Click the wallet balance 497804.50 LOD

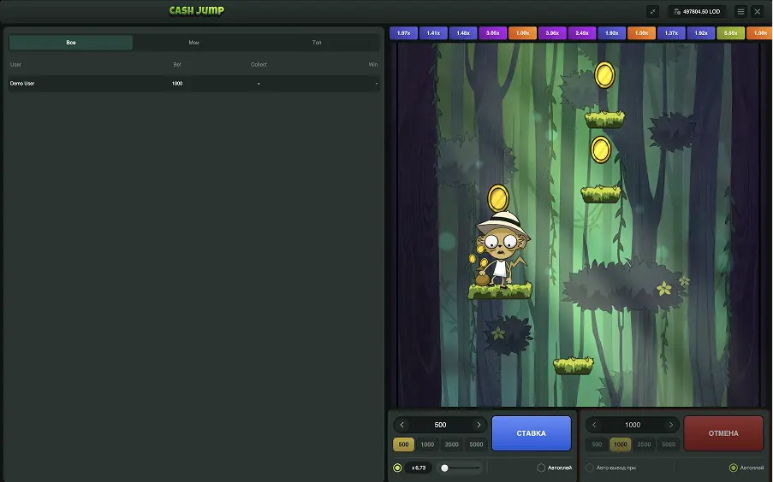(x=699, y=12)
